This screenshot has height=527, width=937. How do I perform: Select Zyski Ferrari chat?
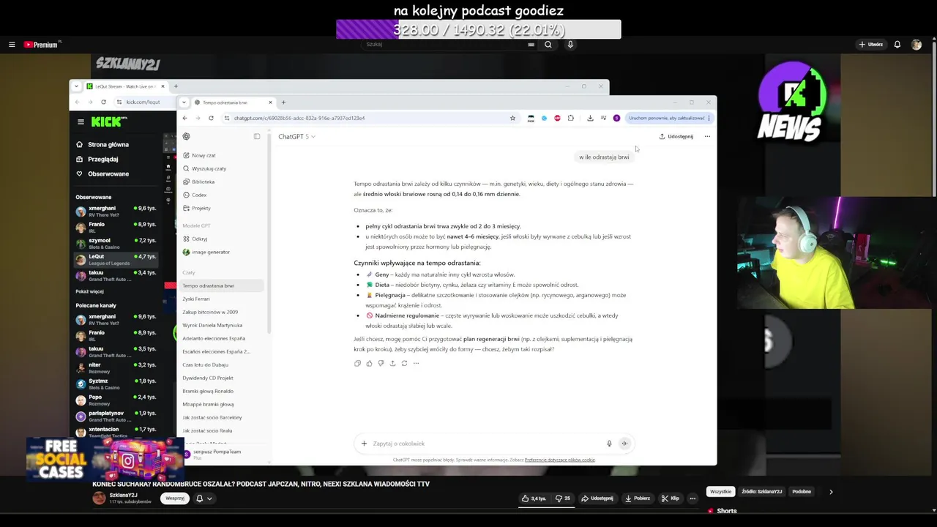(x=196, y=299)
